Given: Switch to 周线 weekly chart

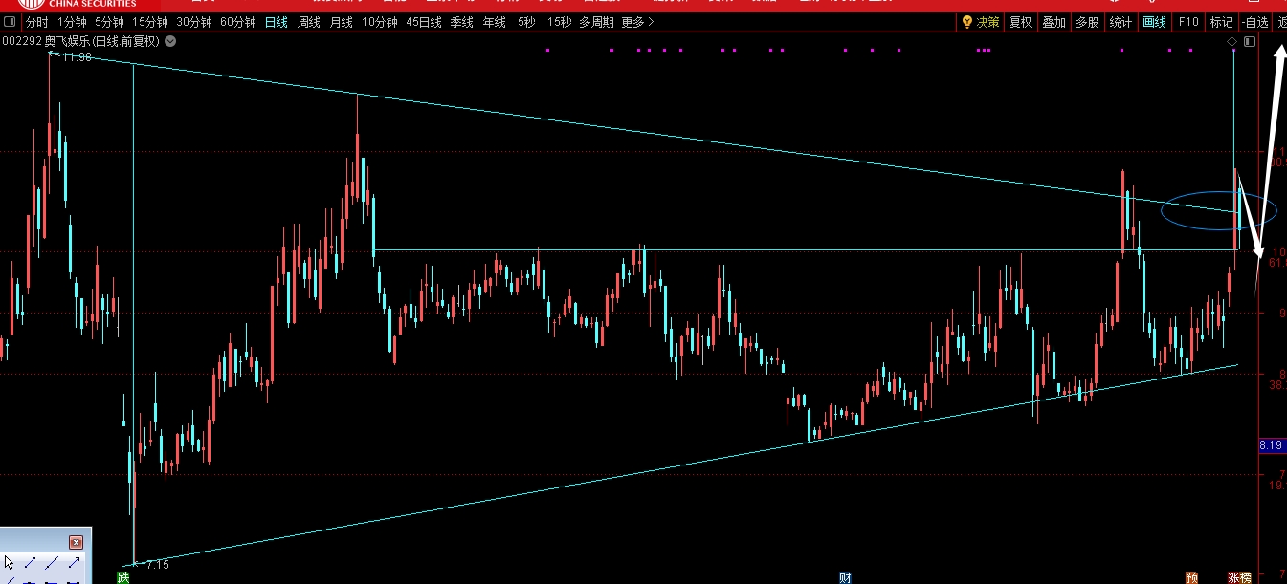Looking at the screenshot, I should pyautogui.click(x=309, y=22).
